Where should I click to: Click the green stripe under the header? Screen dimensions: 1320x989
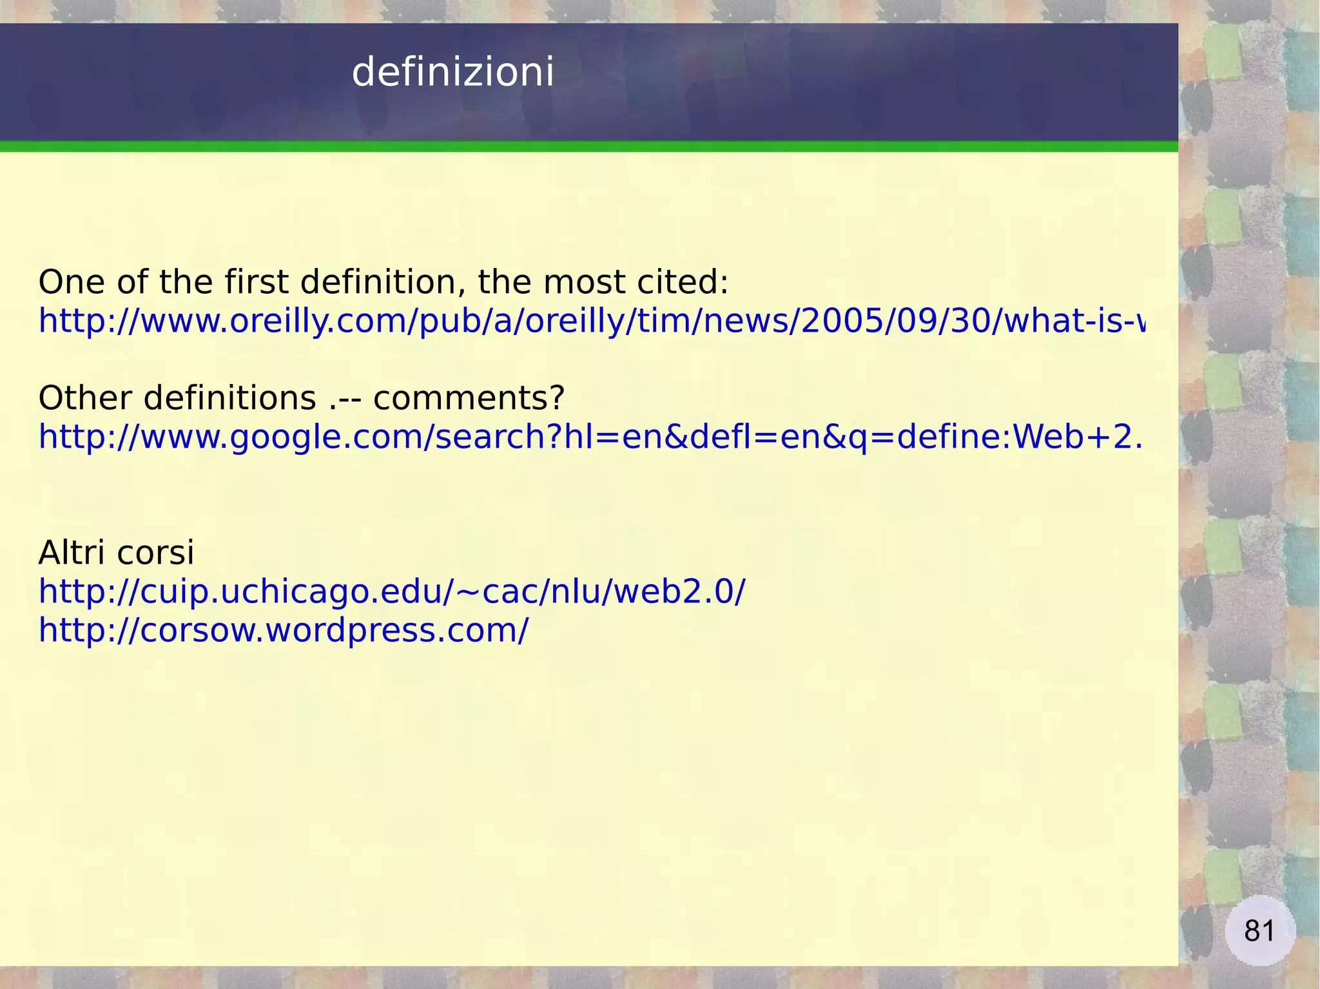pyautogui.click(x=580, y=147)
